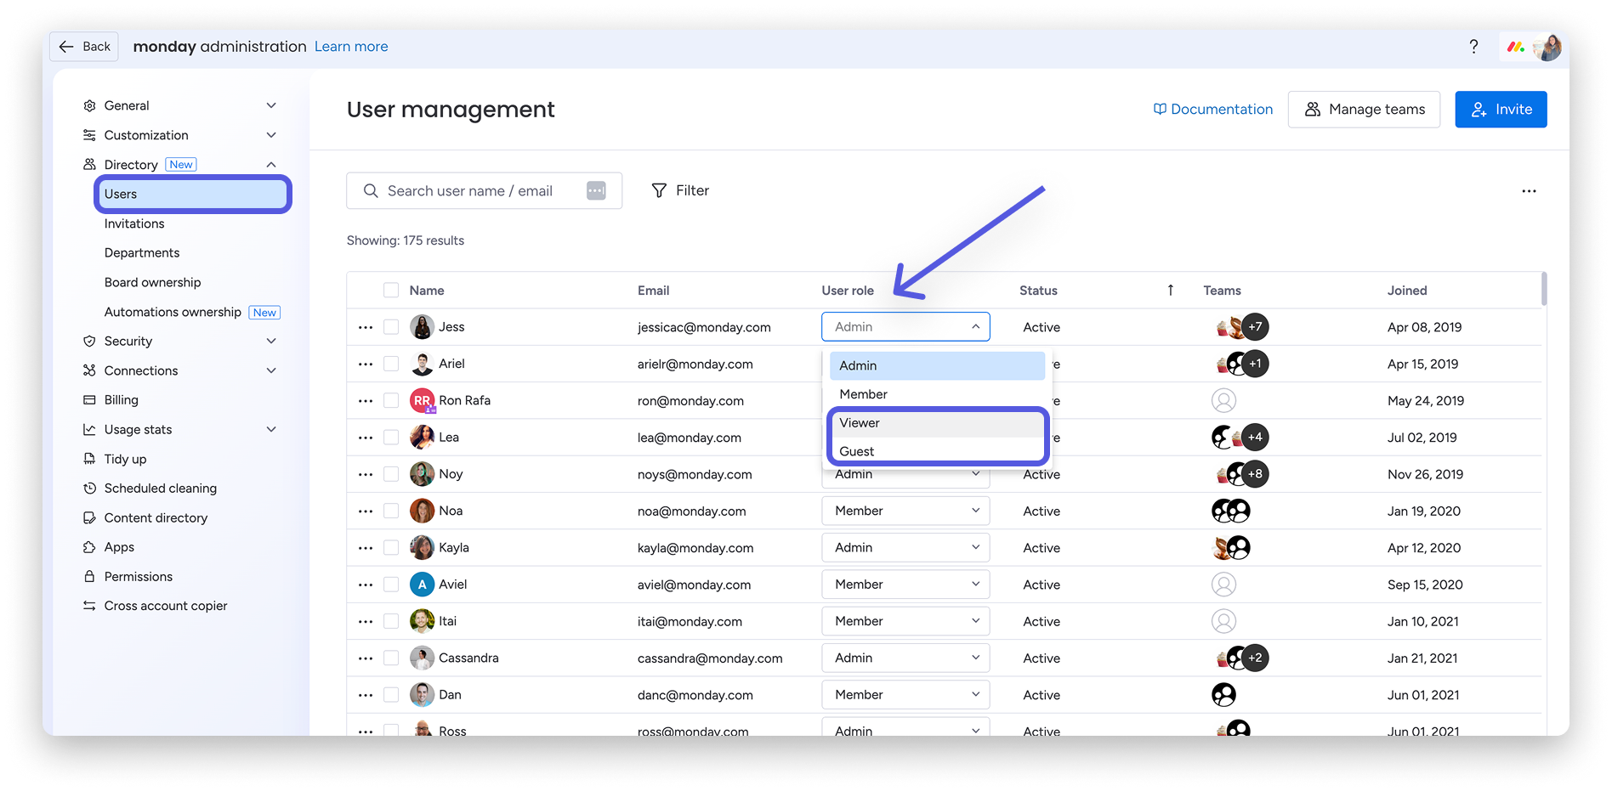Screen dimensions: 1612x791
Task: Click Lea's profile photo
Action: pos(422,438)
